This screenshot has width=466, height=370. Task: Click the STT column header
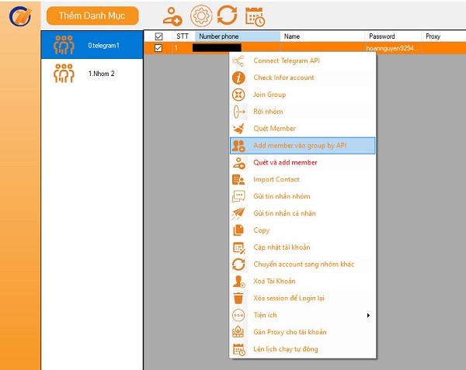[x=183, y=36]
